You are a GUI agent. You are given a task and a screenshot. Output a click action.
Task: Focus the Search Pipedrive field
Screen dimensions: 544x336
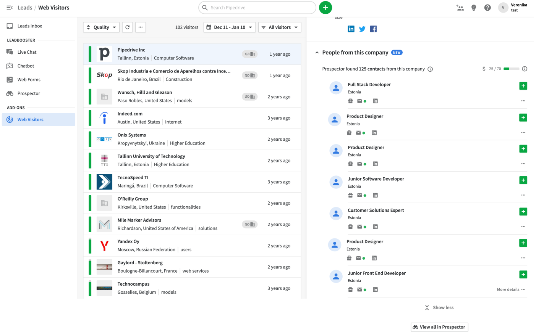pos(257,8)
